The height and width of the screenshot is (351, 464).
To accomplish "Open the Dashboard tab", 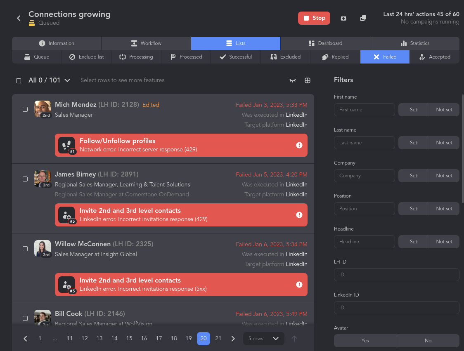I will (325, 43).
